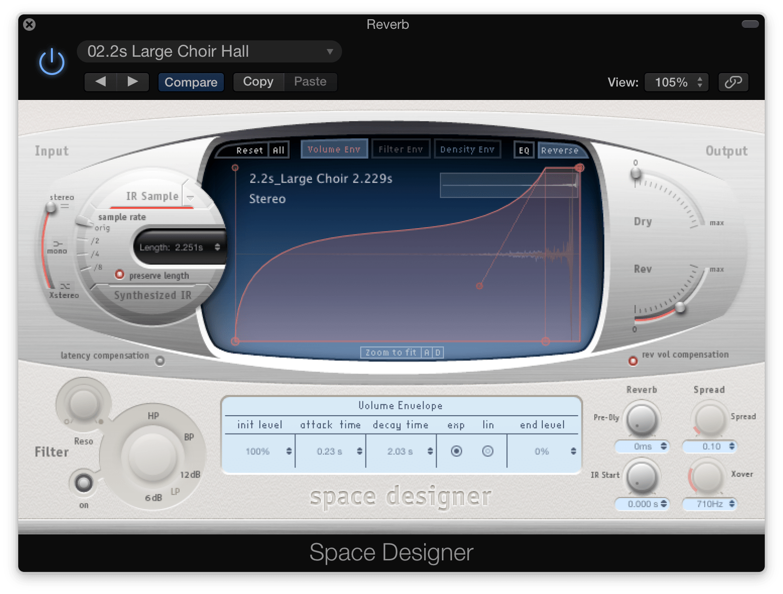Click the Rev output slider handle
Viewport: 783px width, 594px height.
pos(680,308)
